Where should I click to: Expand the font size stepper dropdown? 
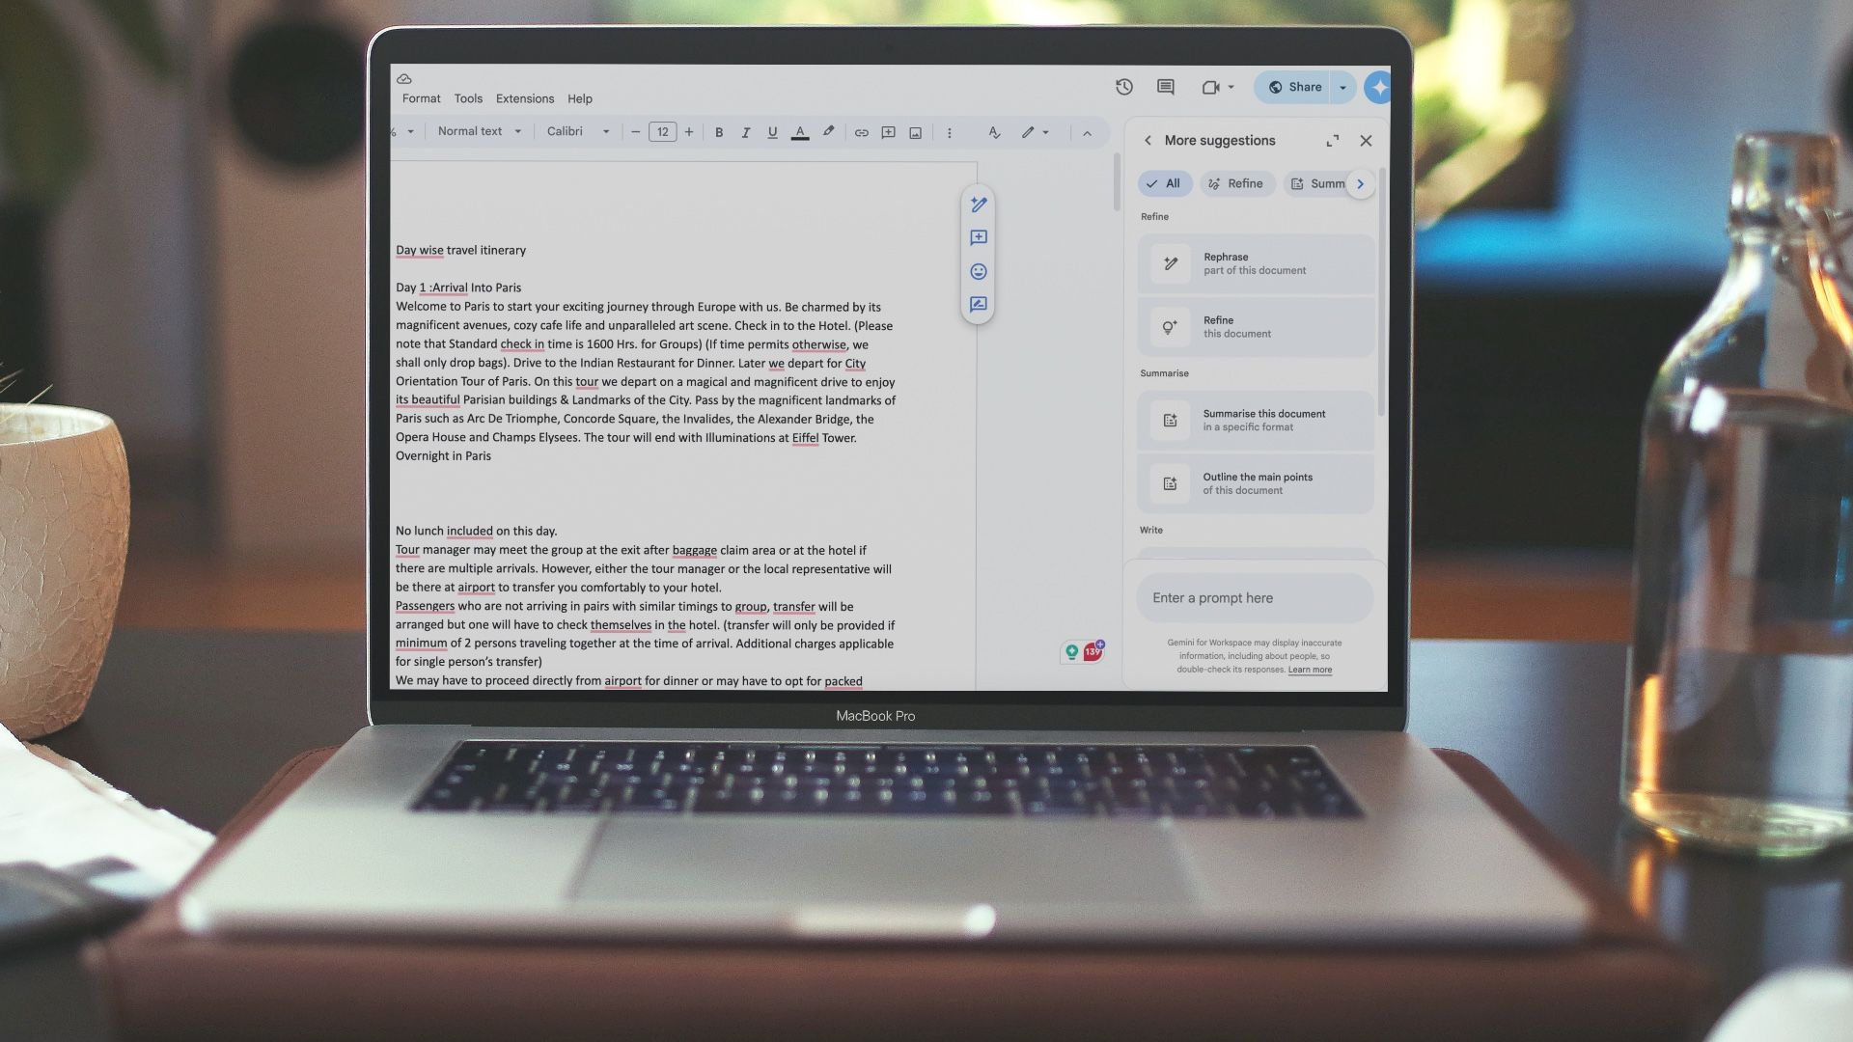click(x=662, y=132)
